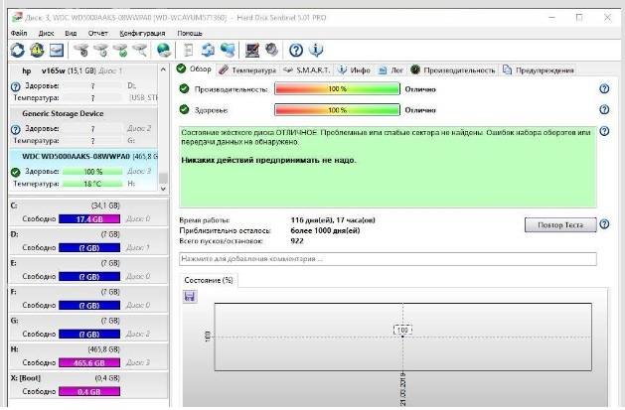Click the более 1000 дня(ей) value

325,230
